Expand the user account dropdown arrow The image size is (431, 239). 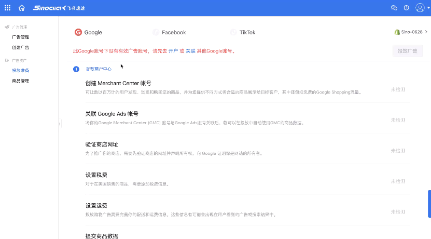428,8
